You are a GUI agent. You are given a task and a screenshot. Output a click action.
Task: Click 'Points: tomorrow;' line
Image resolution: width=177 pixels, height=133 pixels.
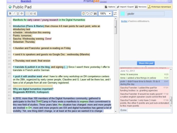22,36
